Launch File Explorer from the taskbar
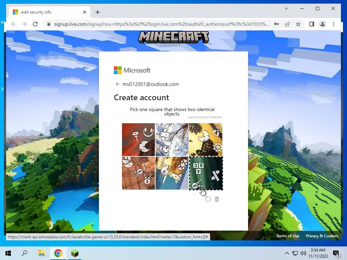The width and height of the screenshot is (347, 260). click(x=41, y=253)
